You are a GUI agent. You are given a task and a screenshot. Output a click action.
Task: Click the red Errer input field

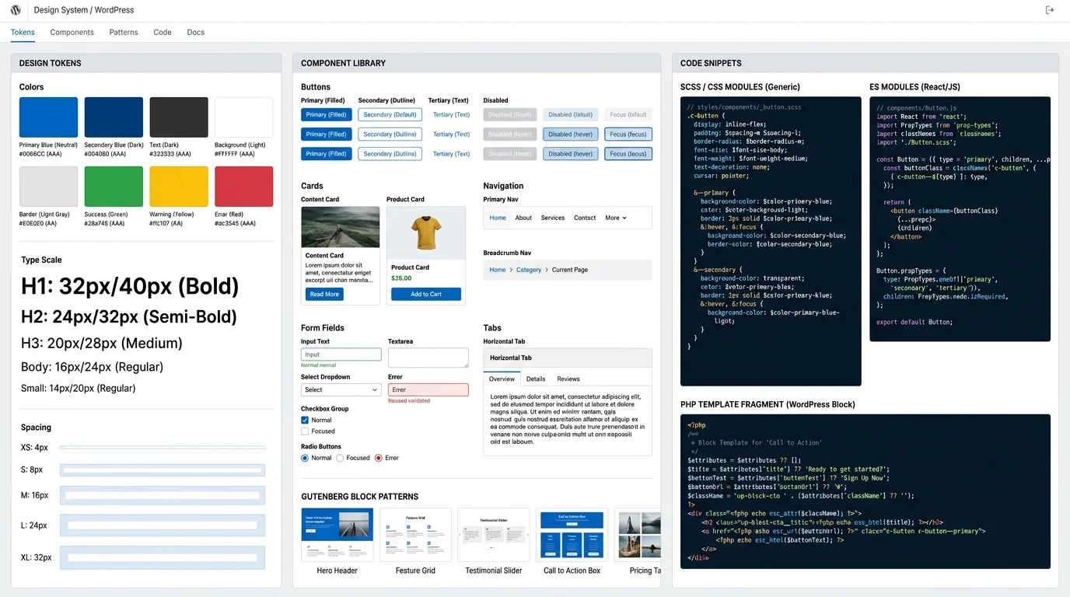[428, 389]
